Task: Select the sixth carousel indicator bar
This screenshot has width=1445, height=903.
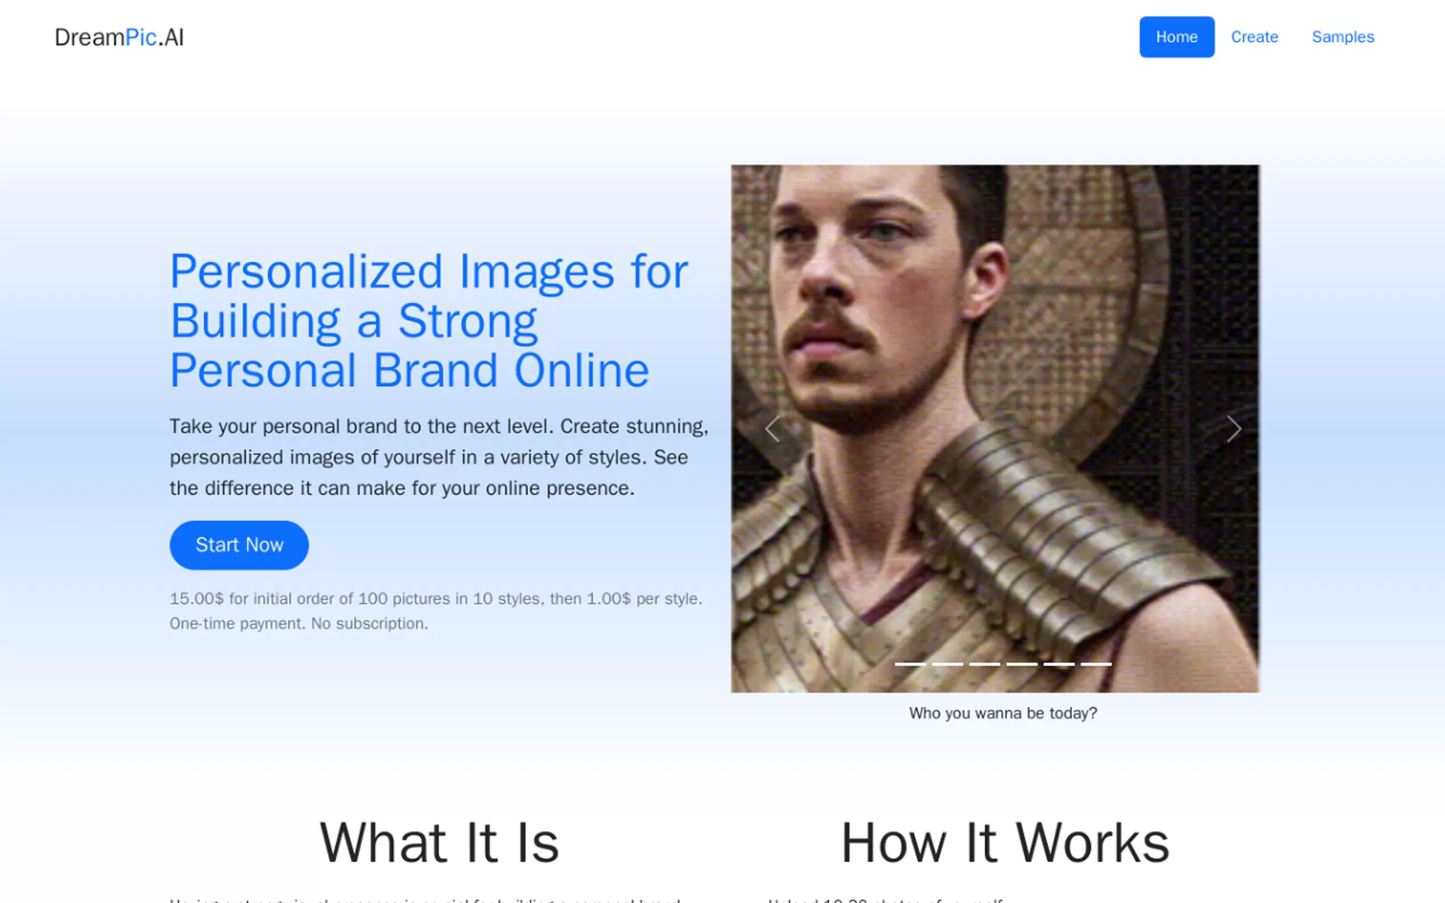Action: 1096,664
